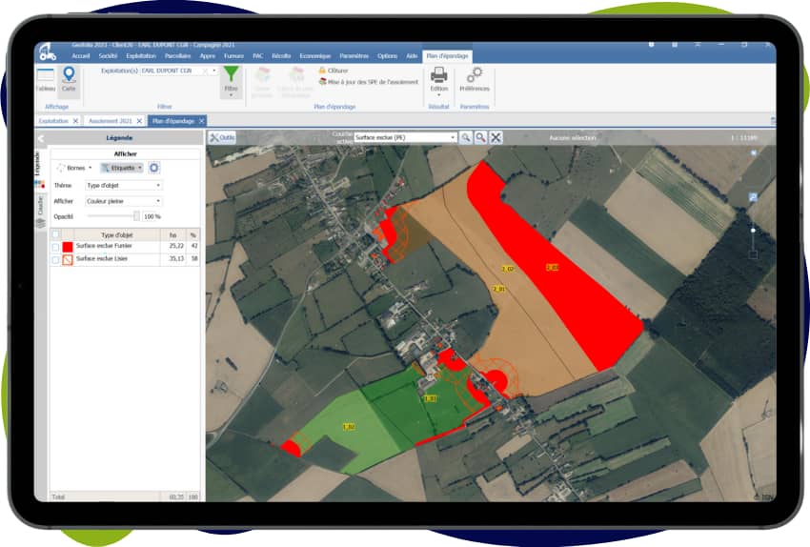Open the Récolte menu
The image size is (810, 547).
[x=281, y=56]
